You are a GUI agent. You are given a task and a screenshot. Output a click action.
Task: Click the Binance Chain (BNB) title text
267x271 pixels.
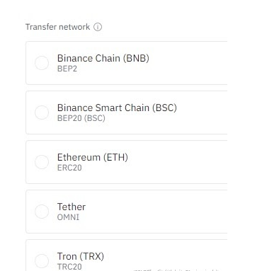[103, 58]
